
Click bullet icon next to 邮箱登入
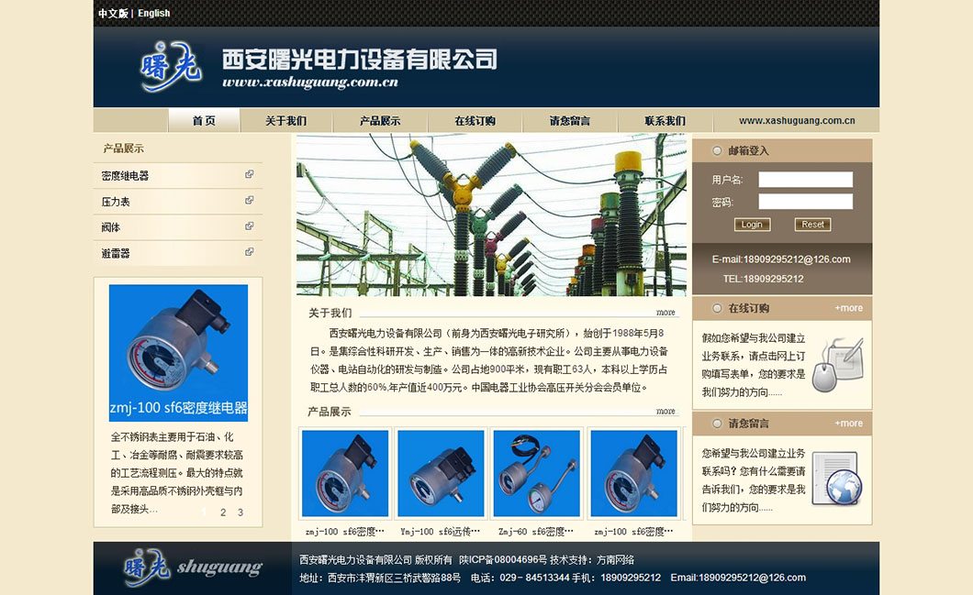(717, 150)
